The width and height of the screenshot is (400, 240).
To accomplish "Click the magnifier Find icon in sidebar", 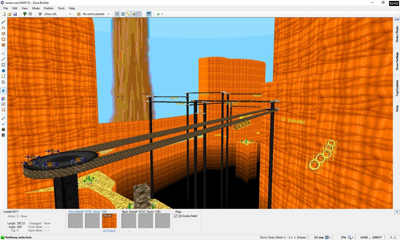I will (x=3, y=118).
